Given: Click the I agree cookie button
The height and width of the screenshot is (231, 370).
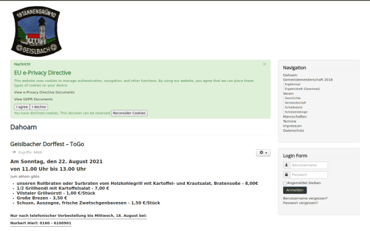Looking at the screenshot, I should pyautogui.click(x=22, y=107).
